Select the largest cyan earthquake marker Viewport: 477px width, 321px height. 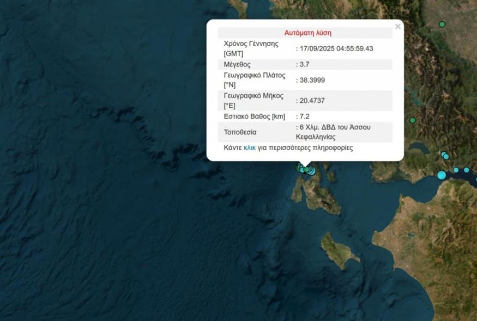click(442, 175)
